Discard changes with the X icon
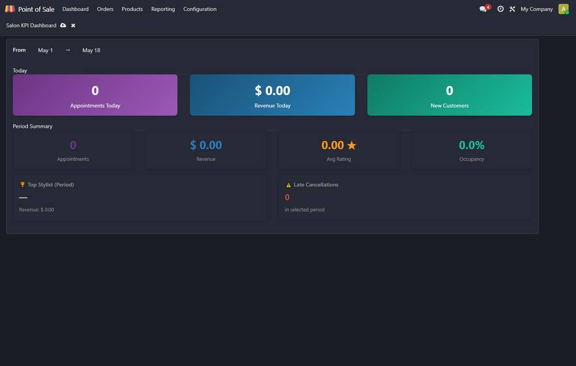Screen dimensions: 576x366 tap(73, 25)
